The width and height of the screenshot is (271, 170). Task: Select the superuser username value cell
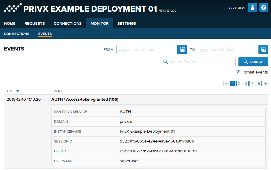click(191, 161)
